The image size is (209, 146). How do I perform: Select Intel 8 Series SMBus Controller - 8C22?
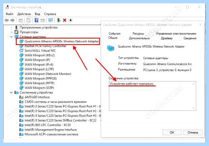(x=60, y=120)
